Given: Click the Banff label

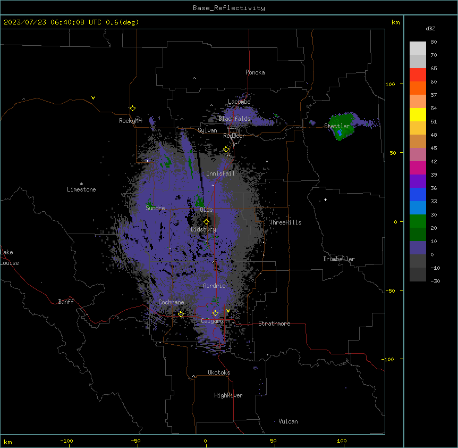Looking at the screenshot, I should coord(66,302).
